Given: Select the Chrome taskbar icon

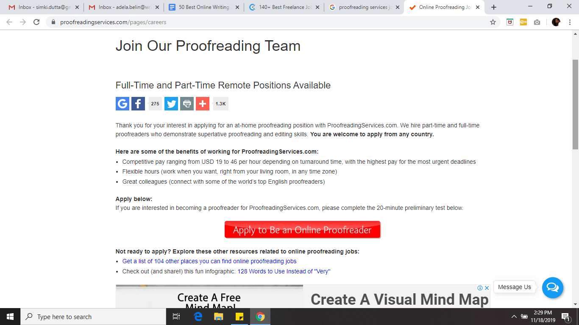Looking at the screenshot, I should (x=260, y=317).
